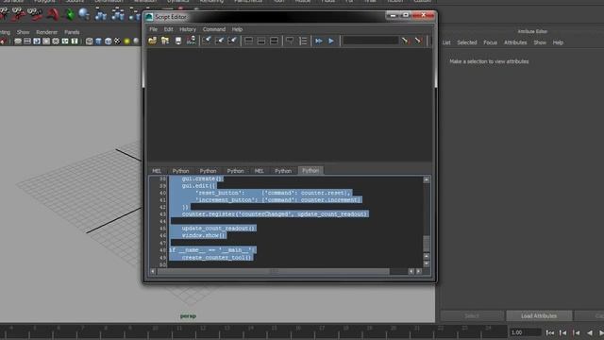Open the Help menu in Attribute Editor

point(558,42)
